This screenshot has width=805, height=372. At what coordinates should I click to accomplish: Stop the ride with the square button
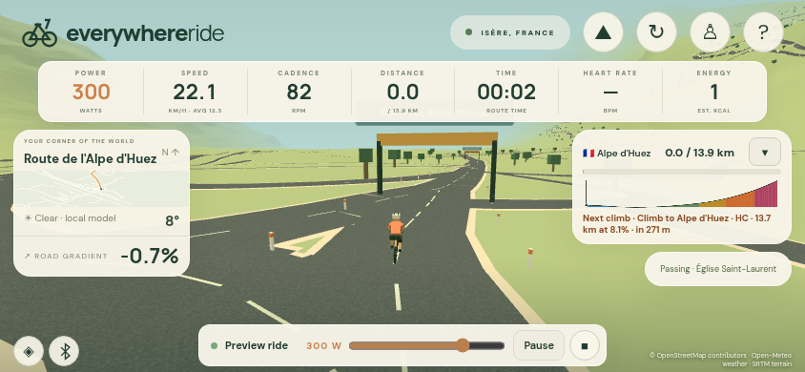click(585, 345)
